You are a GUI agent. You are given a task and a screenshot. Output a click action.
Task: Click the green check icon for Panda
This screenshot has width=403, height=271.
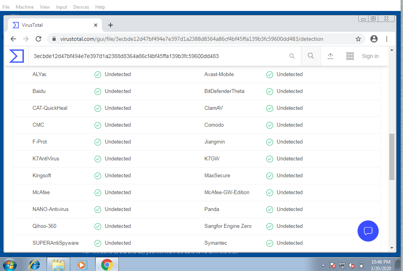pyautogui.click(x=270, y=209)
